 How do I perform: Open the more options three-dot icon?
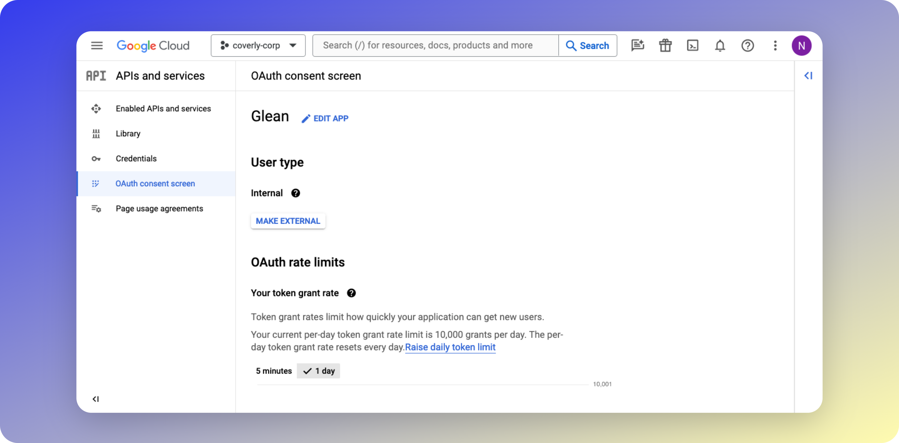(775, 45)
